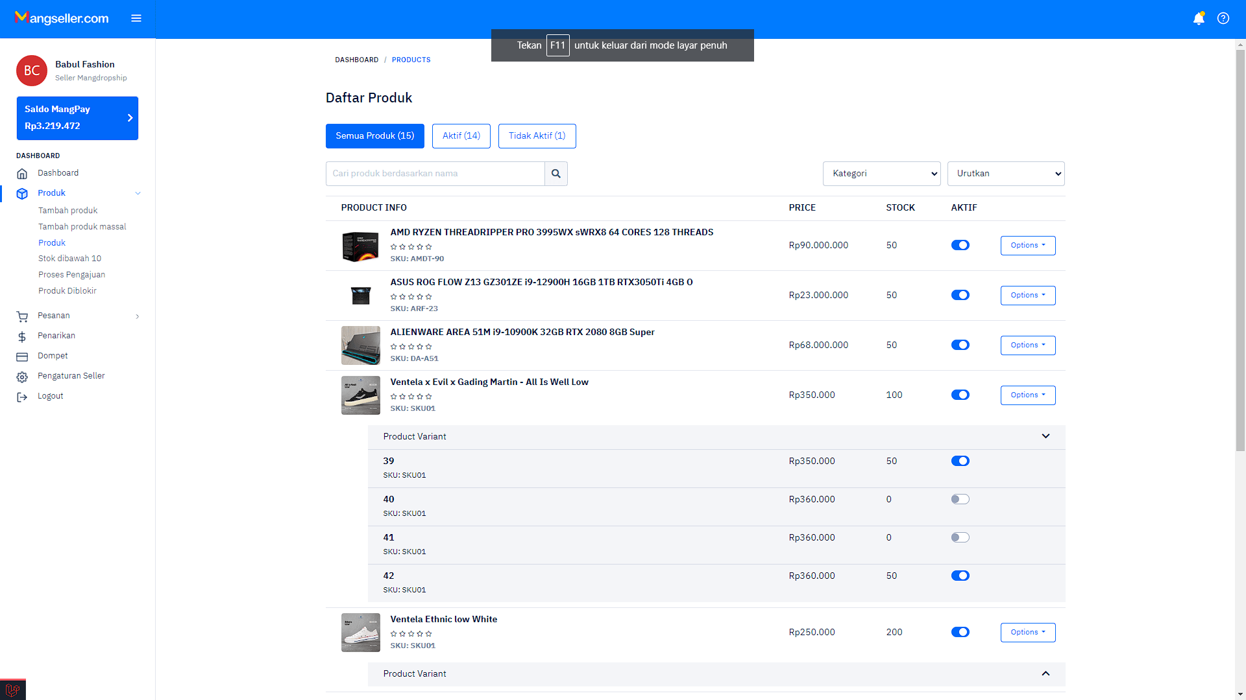Click the Pengaturan Seller gear icon
Image resolution: width=1246 pixels, height=700 pixels.
(22, 377)
